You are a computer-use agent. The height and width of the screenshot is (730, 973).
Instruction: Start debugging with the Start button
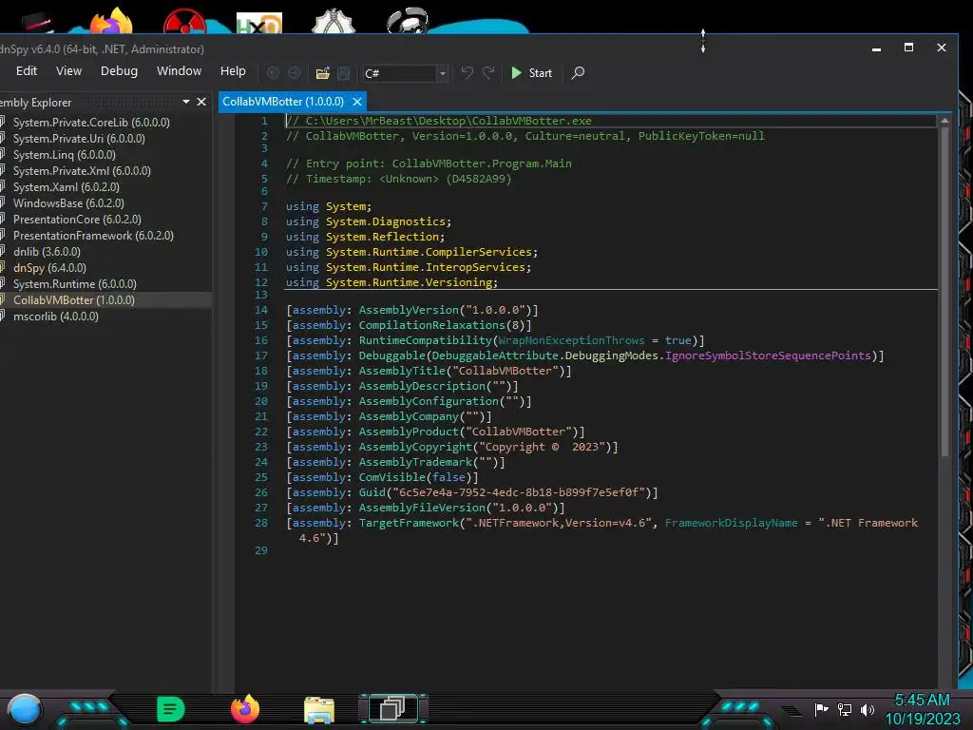coord(531,73)
